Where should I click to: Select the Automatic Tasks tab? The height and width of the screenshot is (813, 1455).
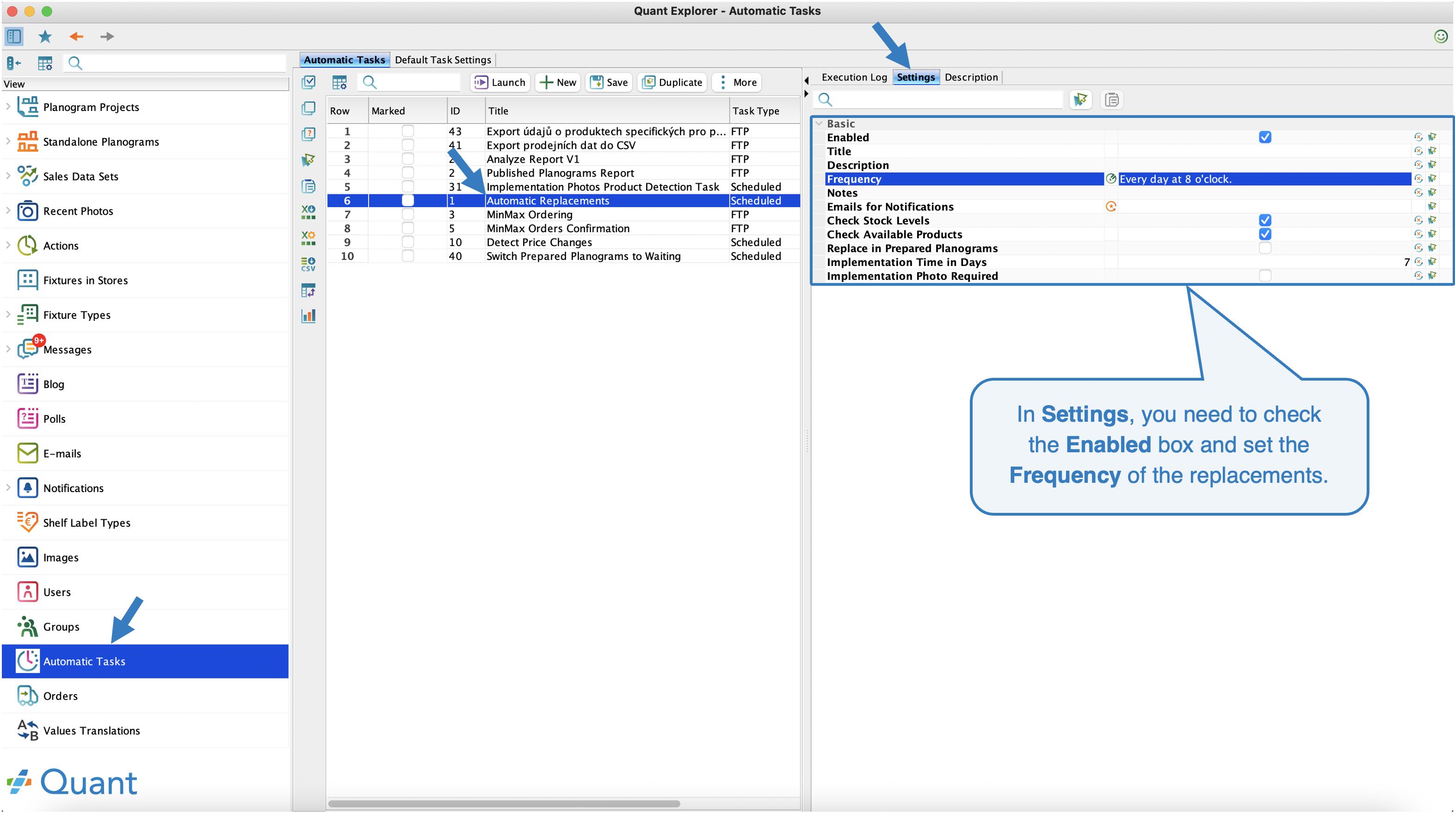coord(345,60)
